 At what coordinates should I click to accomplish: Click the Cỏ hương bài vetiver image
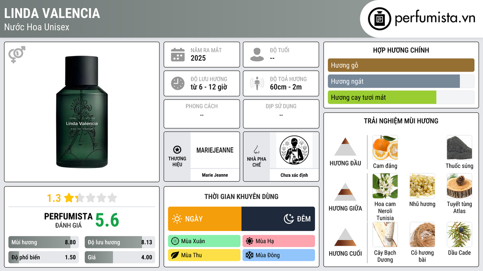click(x=422, y=235)
